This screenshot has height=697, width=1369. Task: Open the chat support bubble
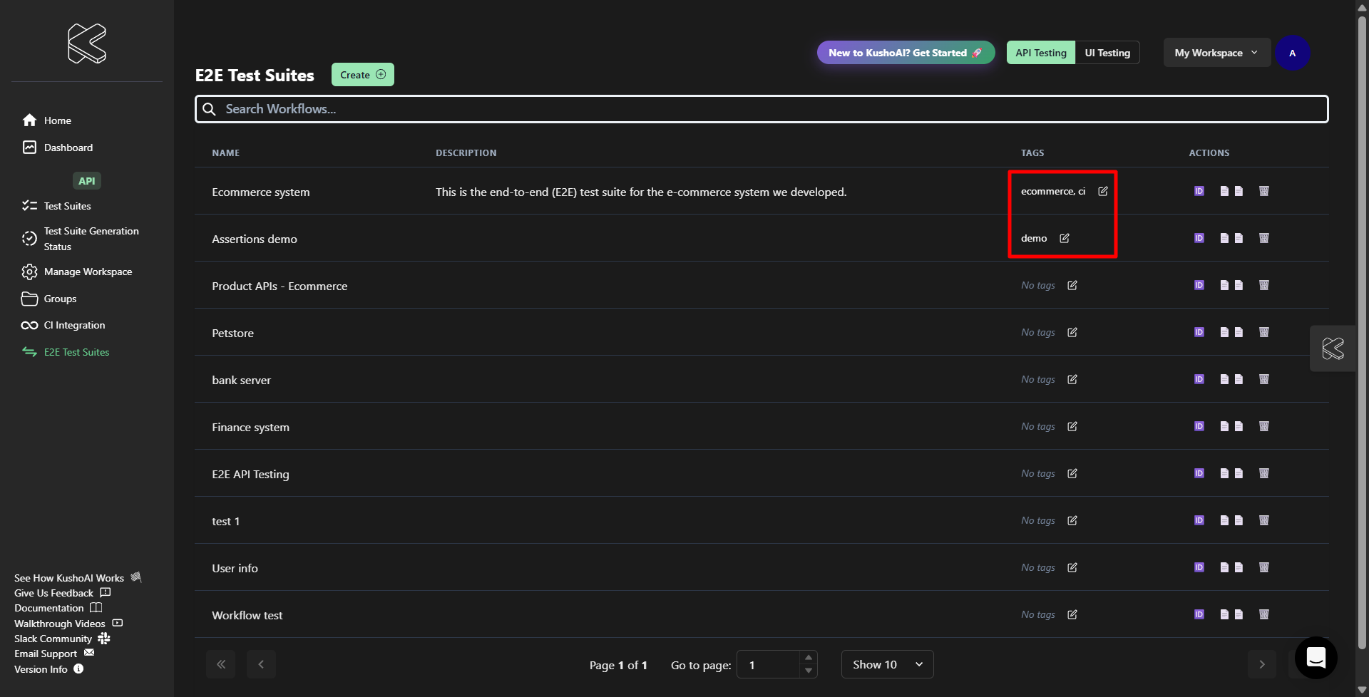pyautogui.click(x=1316, y=657)
